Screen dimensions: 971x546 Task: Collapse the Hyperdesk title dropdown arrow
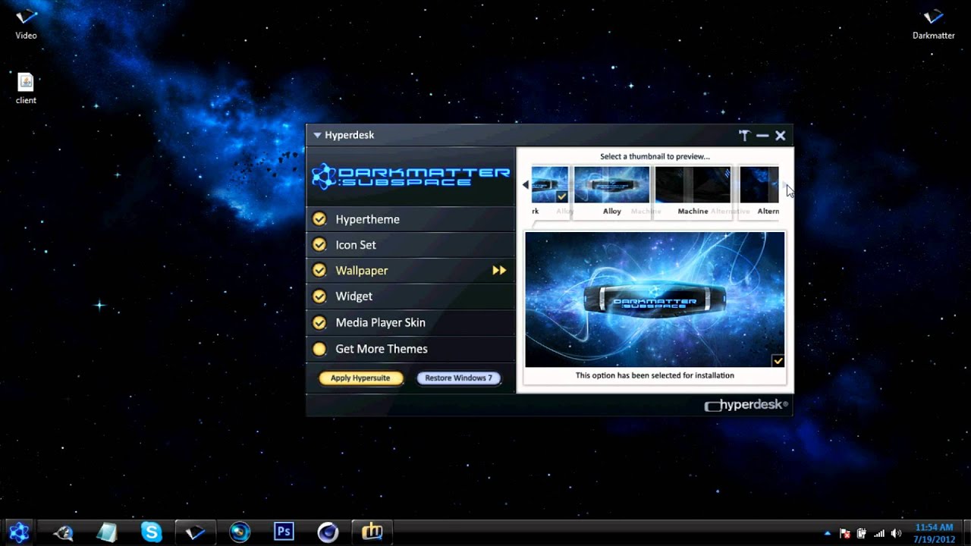click(317, 135)
